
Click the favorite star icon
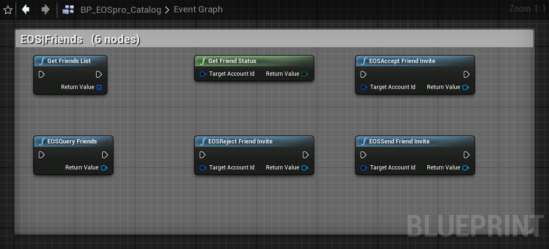pyautogui.click(x=8, y=10)
